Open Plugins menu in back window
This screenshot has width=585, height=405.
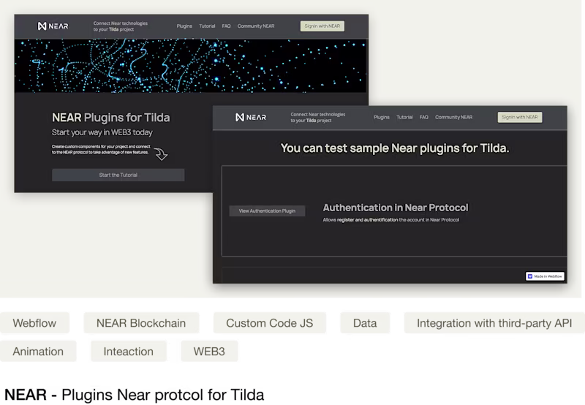pos(184,26)
